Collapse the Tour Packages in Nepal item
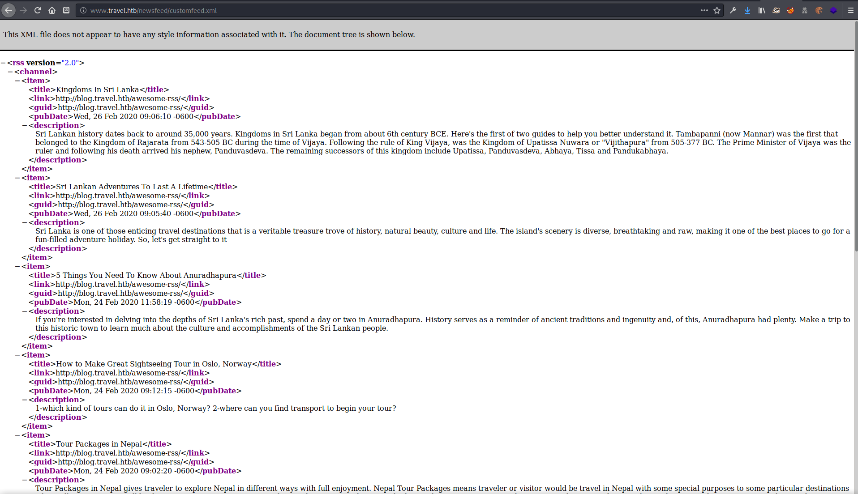 click(x=17, y=435)
